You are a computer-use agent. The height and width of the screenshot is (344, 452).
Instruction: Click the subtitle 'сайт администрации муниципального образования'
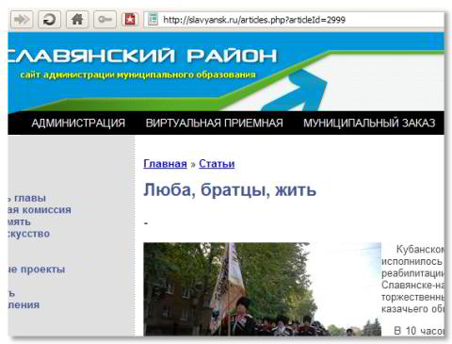click(137, 74)
